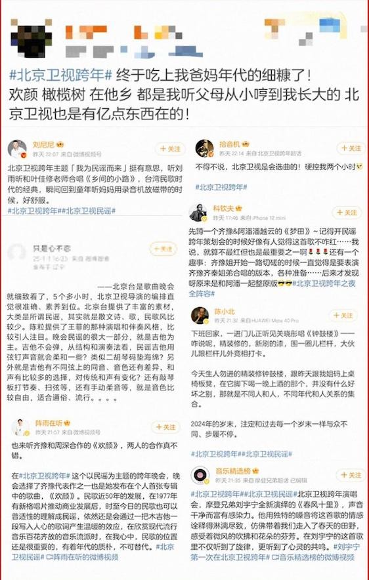Screen dimensions: 369x580
Task: Open 拾音机's profile avatar
Action: [x=204, y=148]
